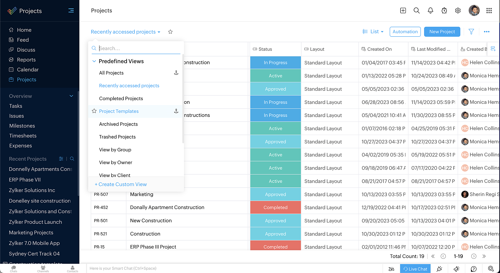
Task: Click Create Custom View link
Action: [x=121, y=184]
